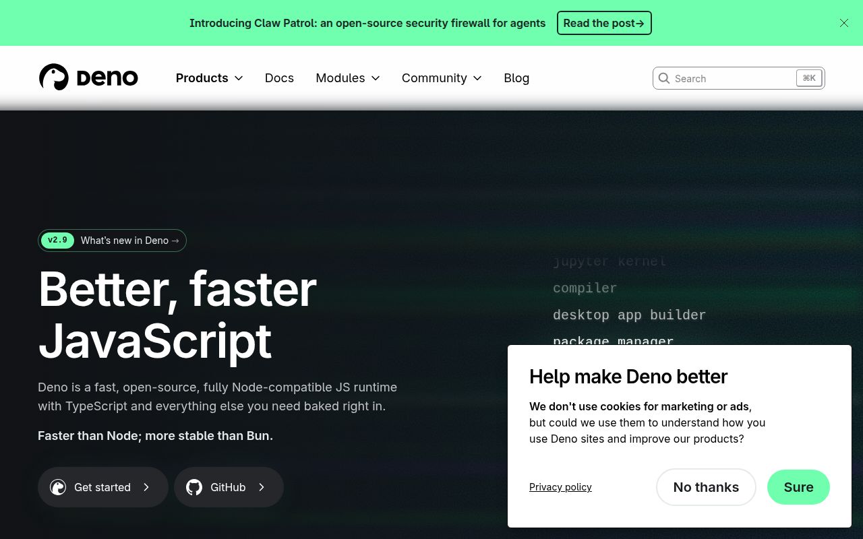Image resolution: width=863 pixels, height=539 pixels.
Task: Open the Community menu
Action: click(x=442, y=78)
